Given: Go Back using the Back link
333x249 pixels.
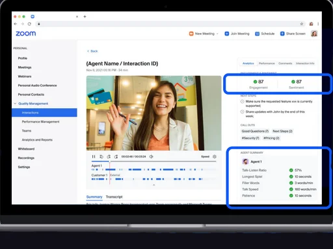Looking at the screenshot, I should click(92, 51).
